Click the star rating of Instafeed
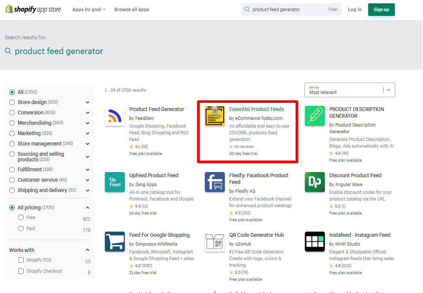The image size is (423, 293). tap(340, 266)
